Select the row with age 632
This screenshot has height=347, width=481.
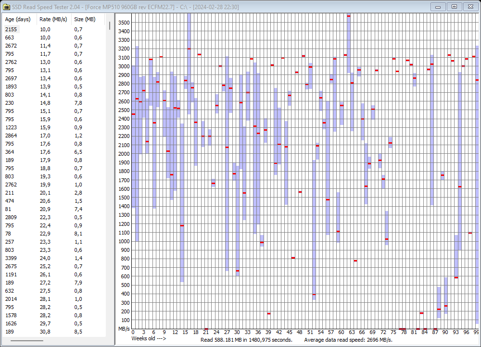54,291
